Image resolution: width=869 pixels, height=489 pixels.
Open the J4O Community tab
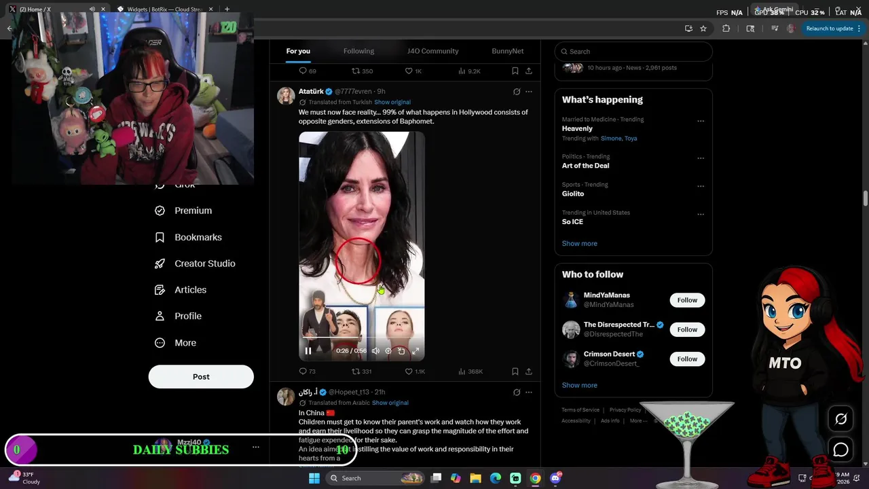(x=433, y=51)
